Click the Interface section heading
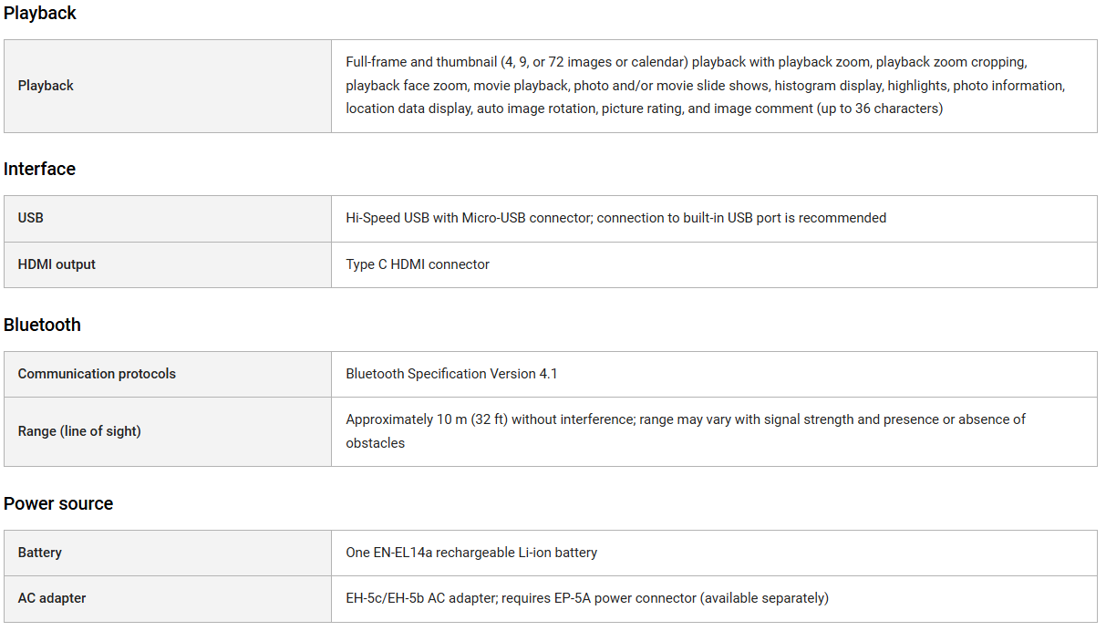1106x631 pixels. point(39,169)
